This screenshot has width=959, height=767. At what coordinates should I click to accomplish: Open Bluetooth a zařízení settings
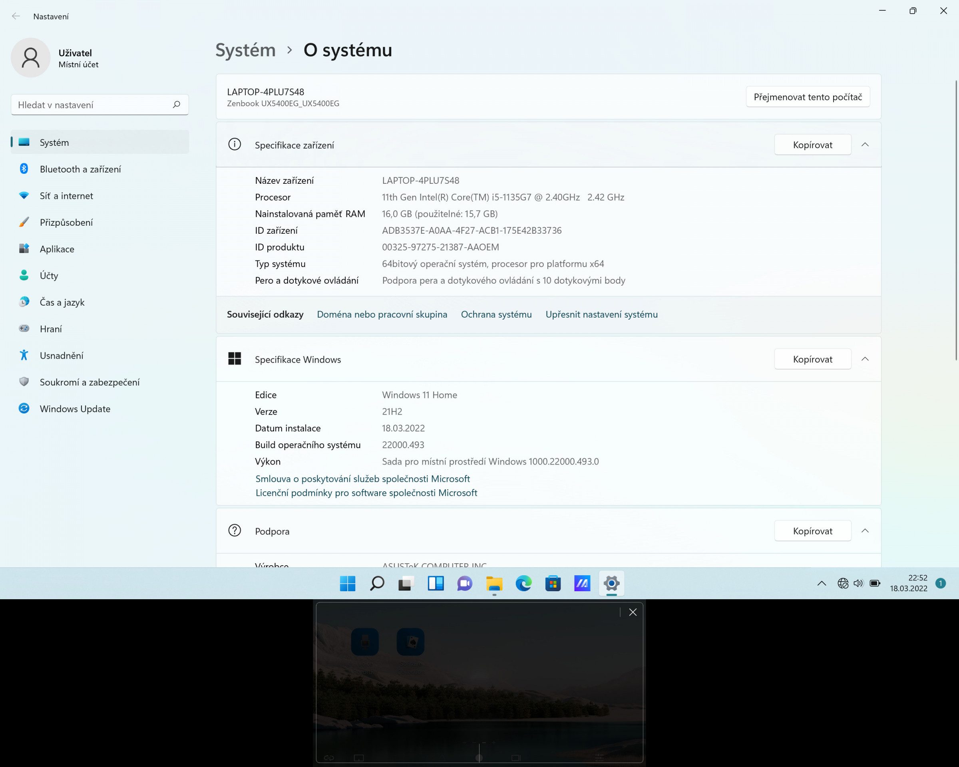click(x=99, y=169)
